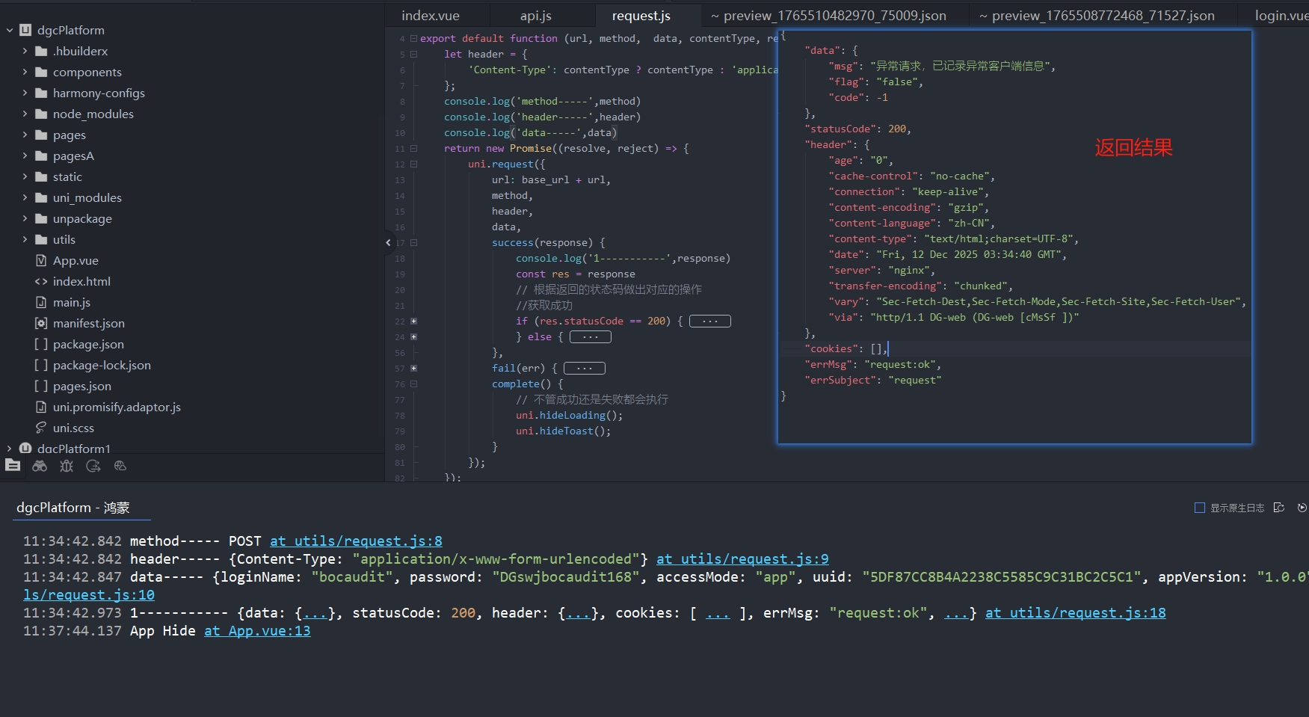The width and height of the screenshot is (1309, 717).
Task: Click the device restart icon in console
Action: [x=1279, y=508]
